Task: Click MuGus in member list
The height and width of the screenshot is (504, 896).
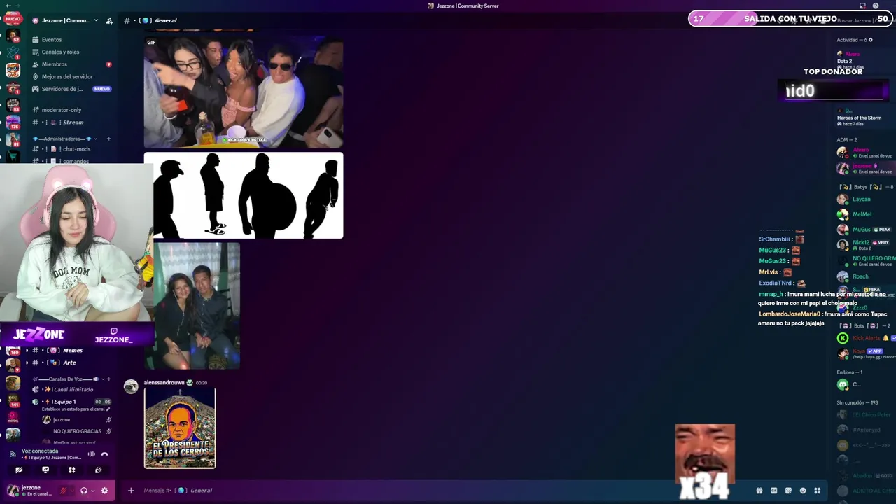Action: coord(861,230)
